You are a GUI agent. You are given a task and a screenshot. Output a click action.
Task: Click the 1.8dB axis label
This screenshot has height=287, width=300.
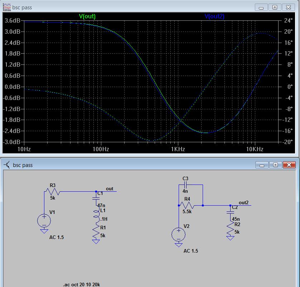click(13, 54)
